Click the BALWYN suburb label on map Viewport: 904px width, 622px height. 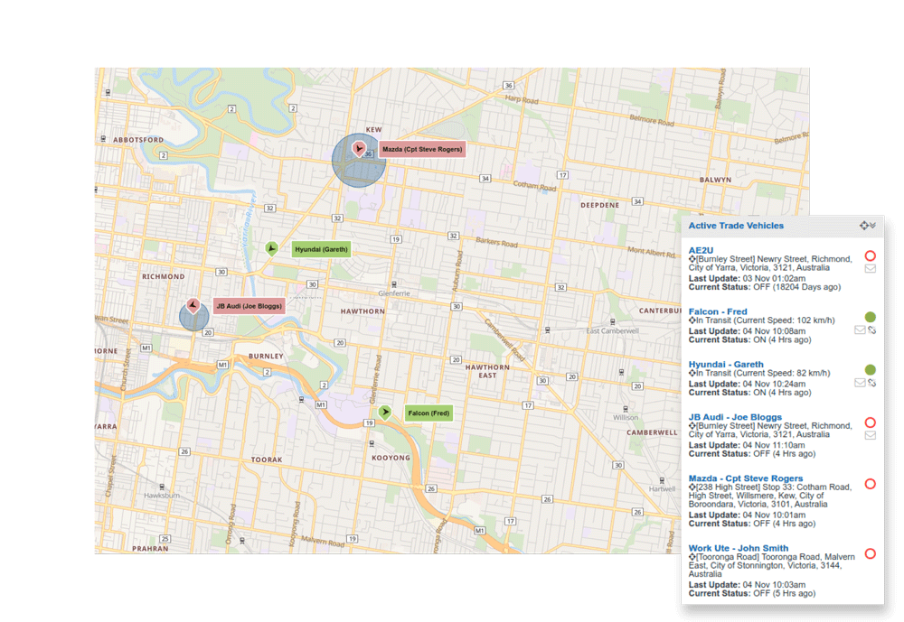coord(715,180)
